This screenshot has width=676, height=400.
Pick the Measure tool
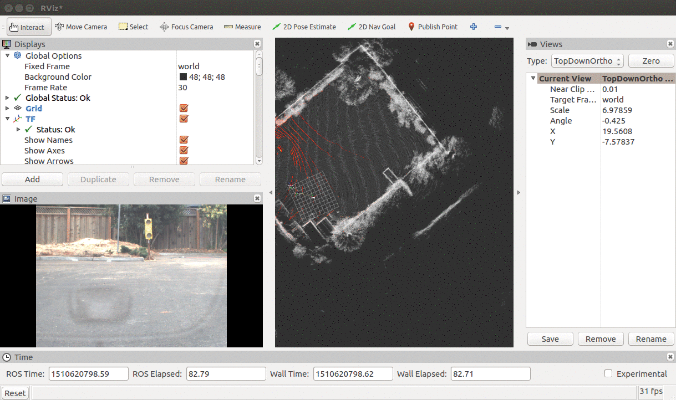tap(242, 27)
